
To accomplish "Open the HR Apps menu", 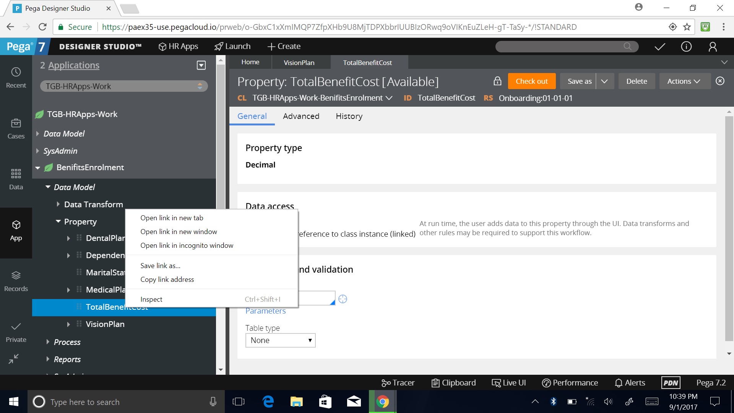I will pyautogui.click(x=178, y=46).
